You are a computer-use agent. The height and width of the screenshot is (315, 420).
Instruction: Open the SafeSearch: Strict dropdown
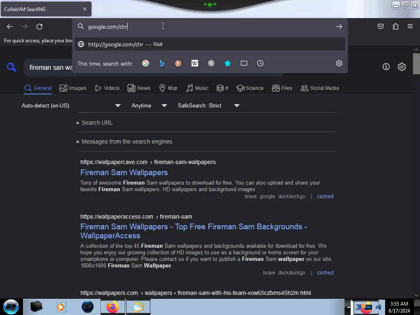[x=208, y=105]
